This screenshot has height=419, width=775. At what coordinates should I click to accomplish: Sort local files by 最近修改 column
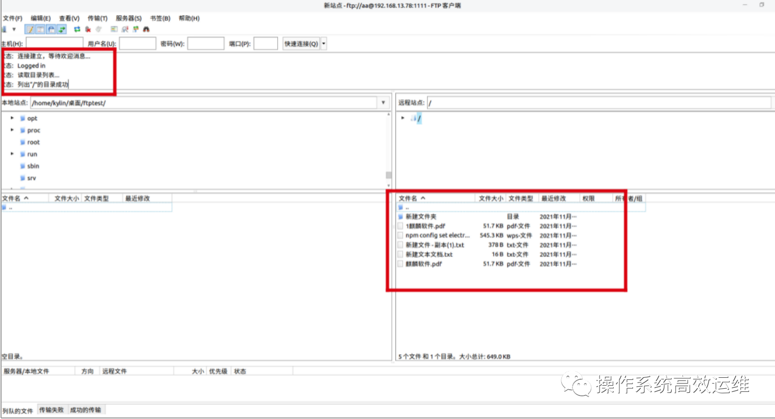pos(148,199)
